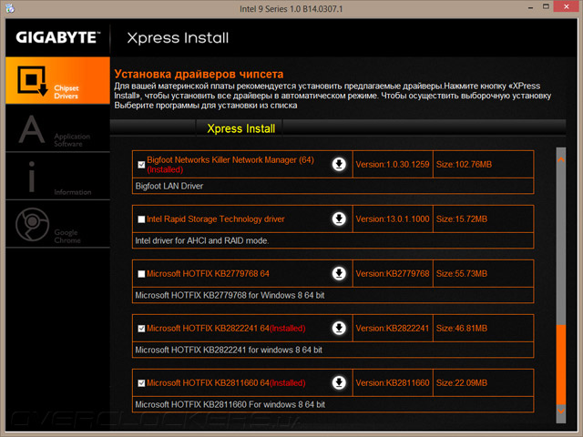Click the GIGABYTE logo
Screen dimensions: 583x437
[x=58, y=37]
